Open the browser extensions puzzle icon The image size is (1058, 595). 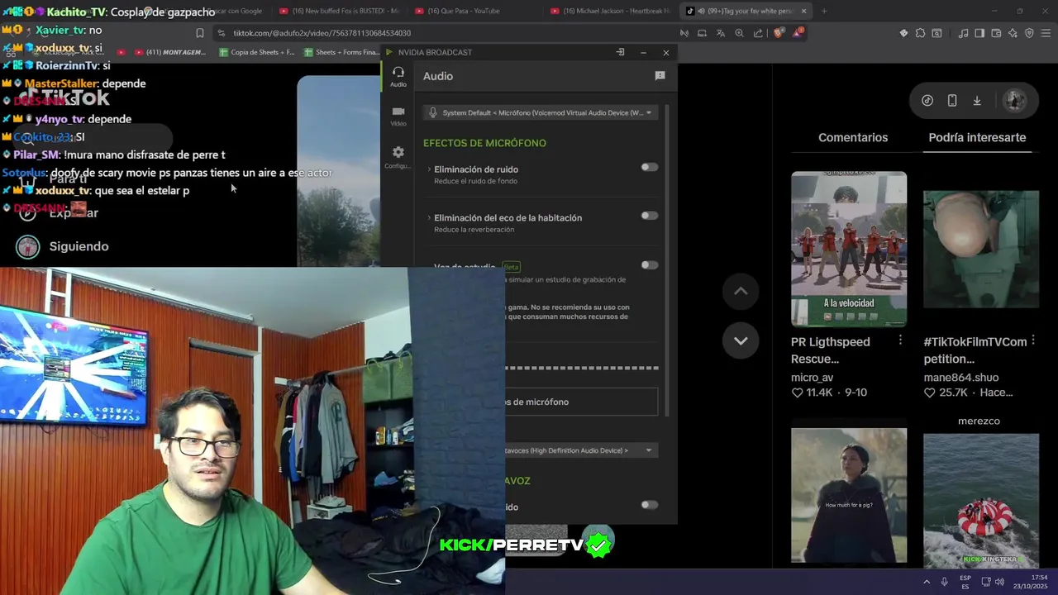click(920, 33)
